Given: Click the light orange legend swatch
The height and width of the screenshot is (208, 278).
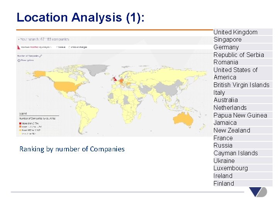Looking at the screenshot, I should tap(20, 130).
